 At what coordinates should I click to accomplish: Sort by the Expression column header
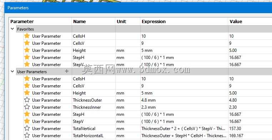point(184,22)
